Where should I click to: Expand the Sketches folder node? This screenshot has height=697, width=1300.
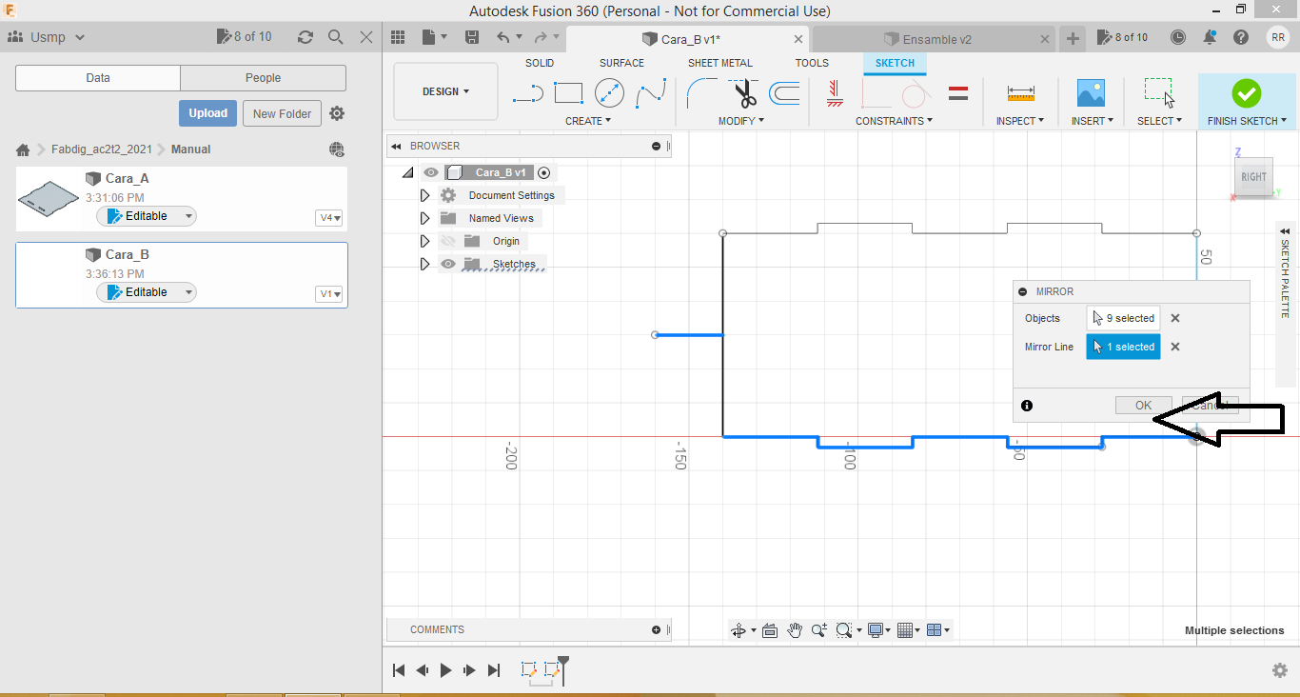click(424, 264)
